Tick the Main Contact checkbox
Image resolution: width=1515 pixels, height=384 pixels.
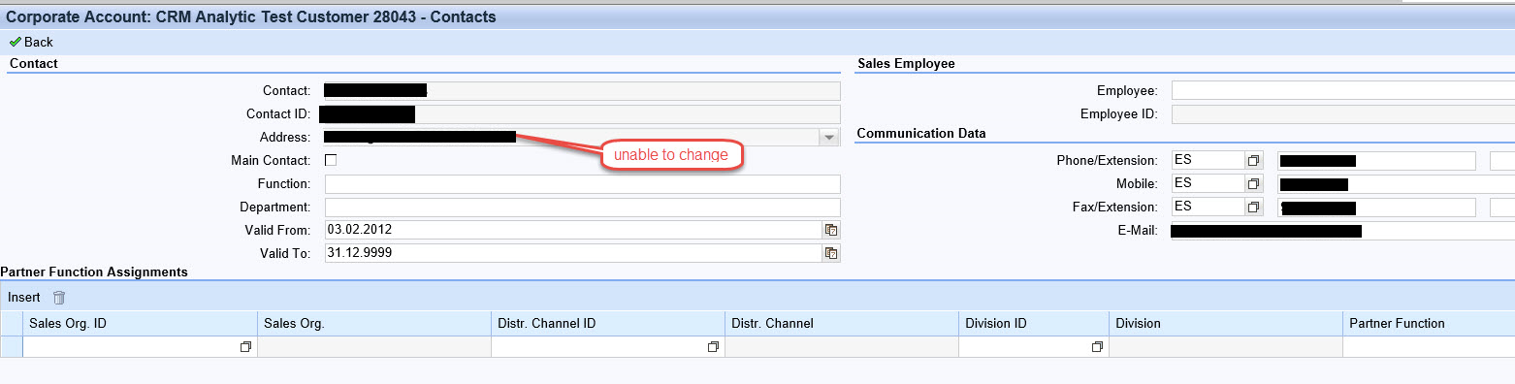click(x=331, y=160)
